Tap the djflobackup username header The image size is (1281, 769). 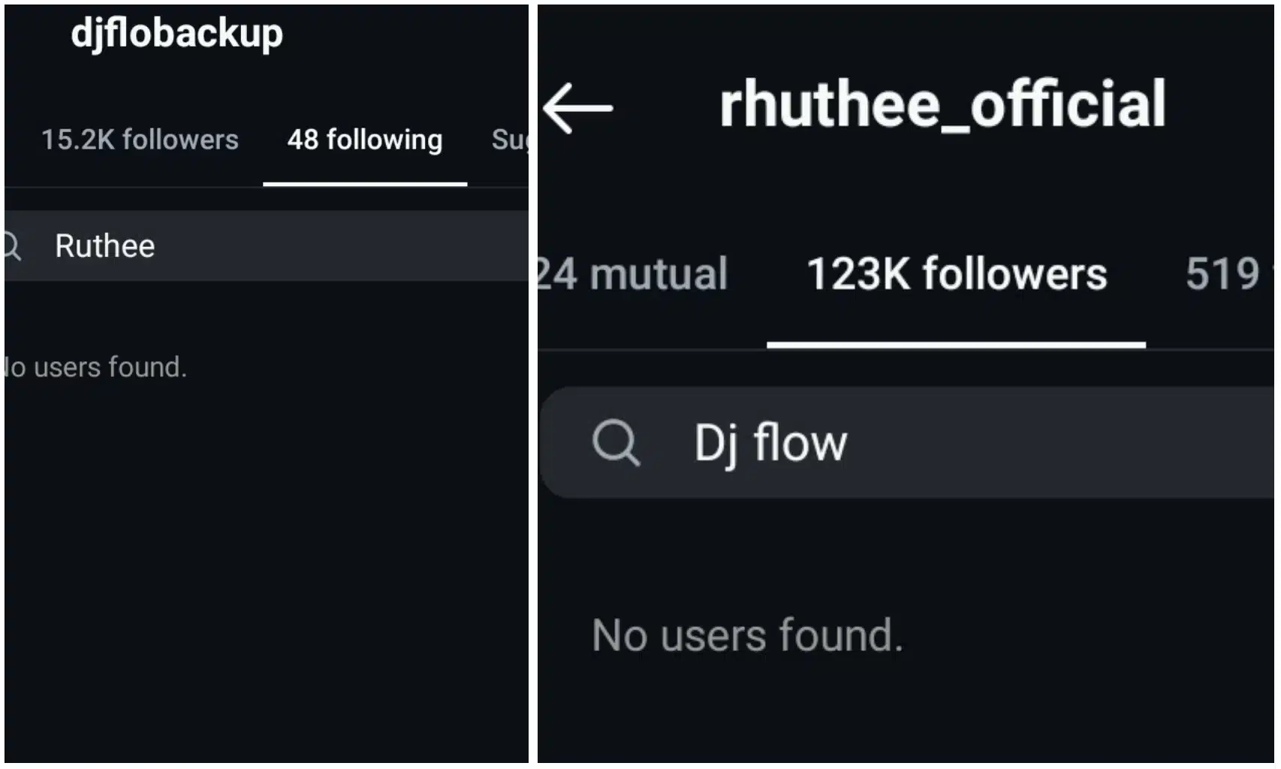[177, 34]
